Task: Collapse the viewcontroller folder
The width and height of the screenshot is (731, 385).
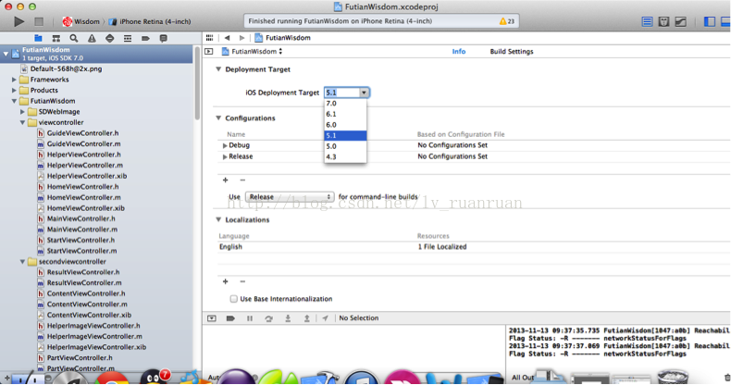Action: tap(22, 122)
